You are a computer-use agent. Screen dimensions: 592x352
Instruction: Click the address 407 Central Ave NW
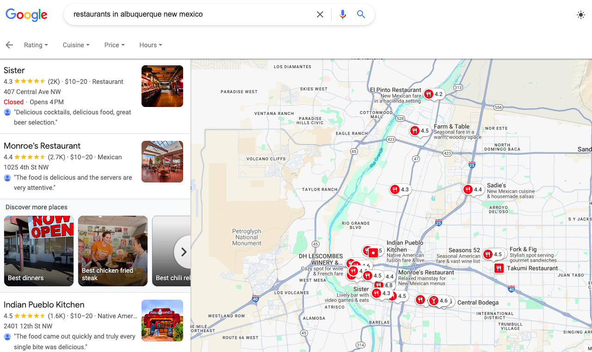tap(32, 92)
